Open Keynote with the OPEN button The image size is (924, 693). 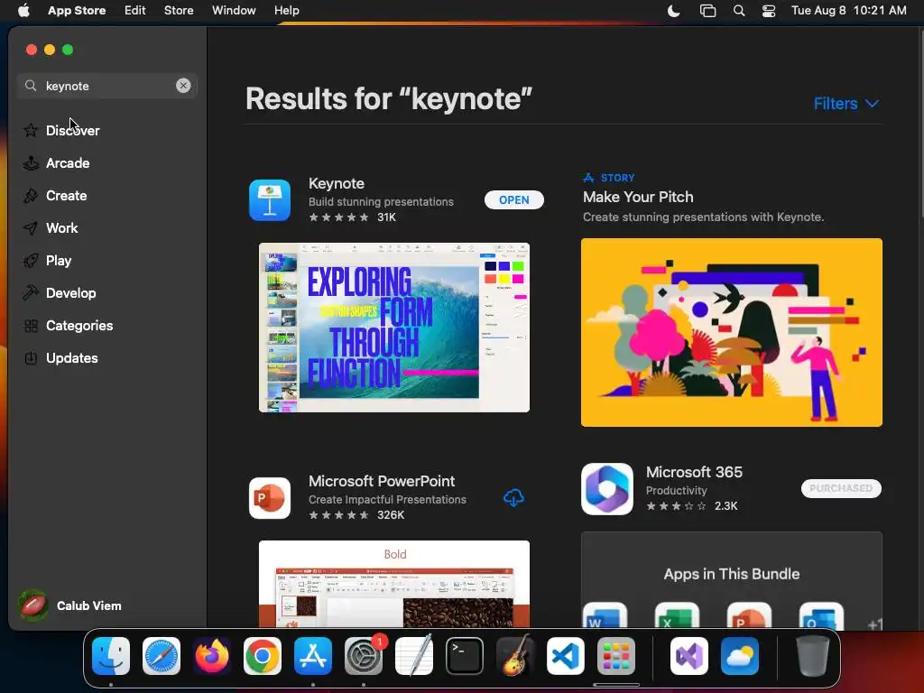coord(513,199)
